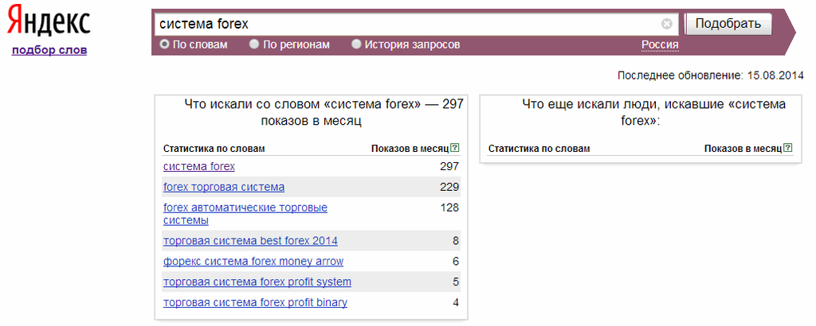Click the 128 impressions value
816x326 pixels.
point(449,208)
